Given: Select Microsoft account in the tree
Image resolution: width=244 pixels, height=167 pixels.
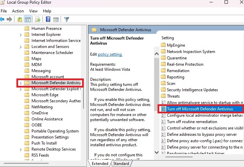Looking at the screenshot, I should pyautogui.click(x=48, y=77).
